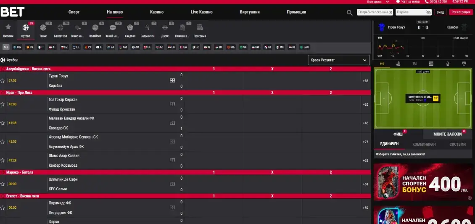
Task: Expand +51 markets for Олимпик де Сафи
Action: 365,184
